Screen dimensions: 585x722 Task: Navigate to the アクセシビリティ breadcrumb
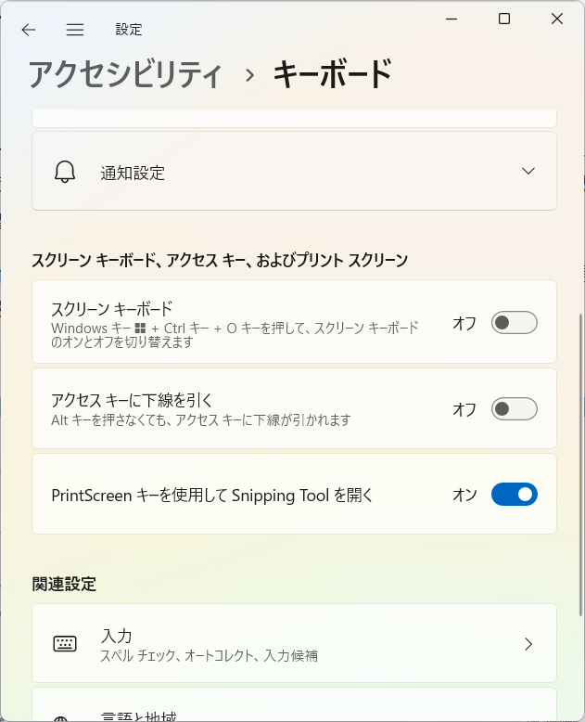coord(125,74)
